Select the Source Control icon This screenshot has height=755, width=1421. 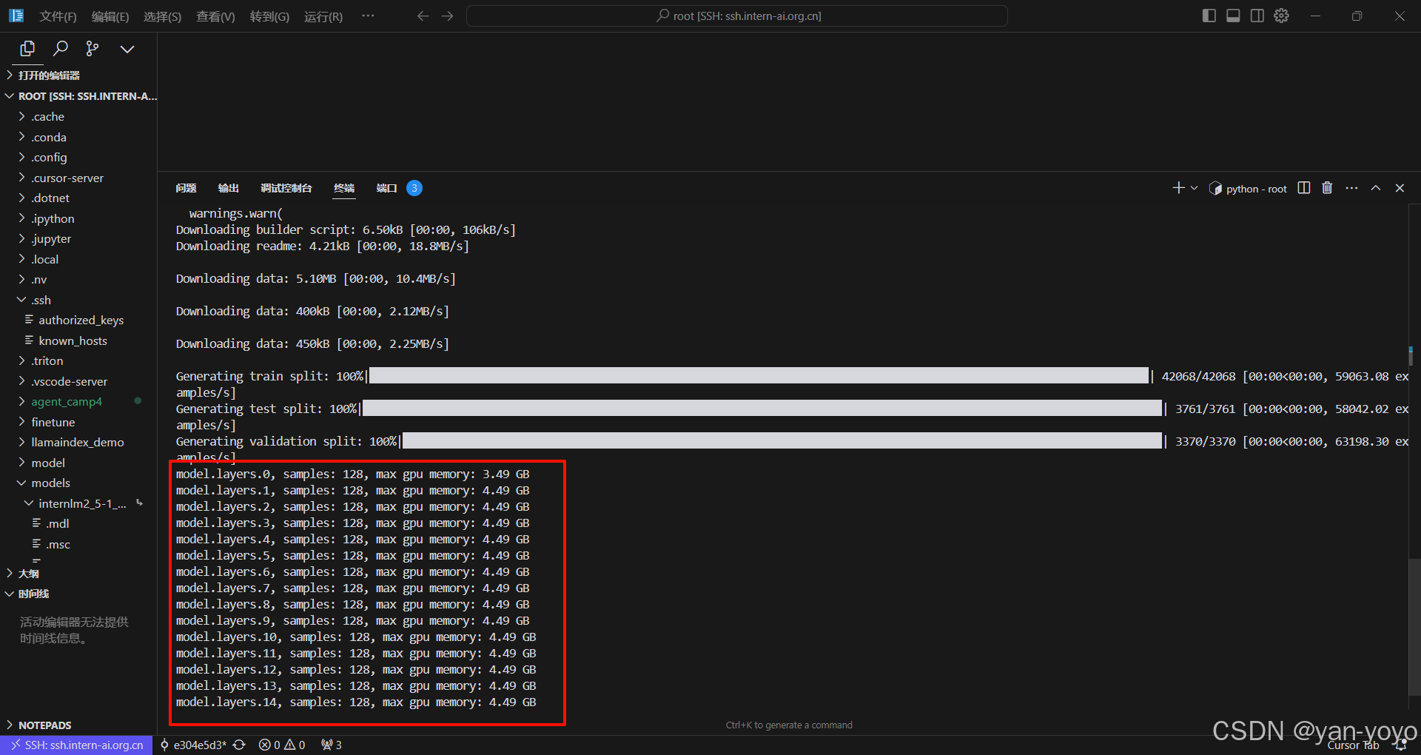(92, 49)
